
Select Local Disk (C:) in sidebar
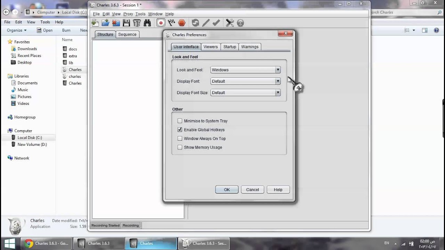[x=30, y=137]
